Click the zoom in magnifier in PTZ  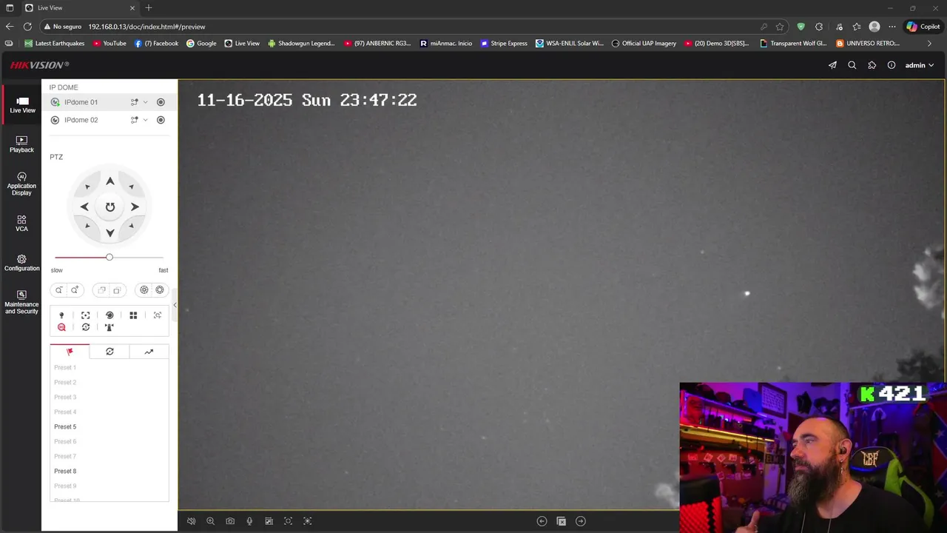click(75, 290)
